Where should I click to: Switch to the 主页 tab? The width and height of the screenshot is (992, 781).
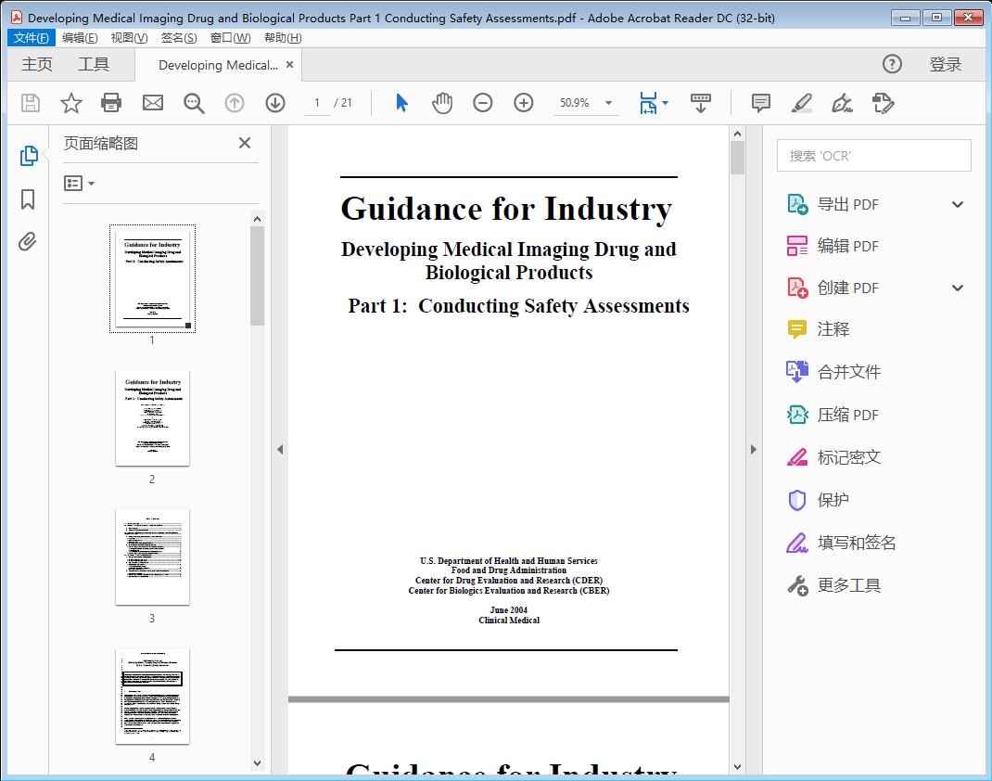click(x=37, y=64)
